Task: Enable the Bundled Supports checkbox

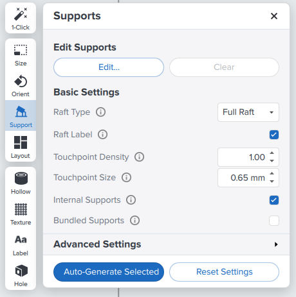Action: (274, 221)
